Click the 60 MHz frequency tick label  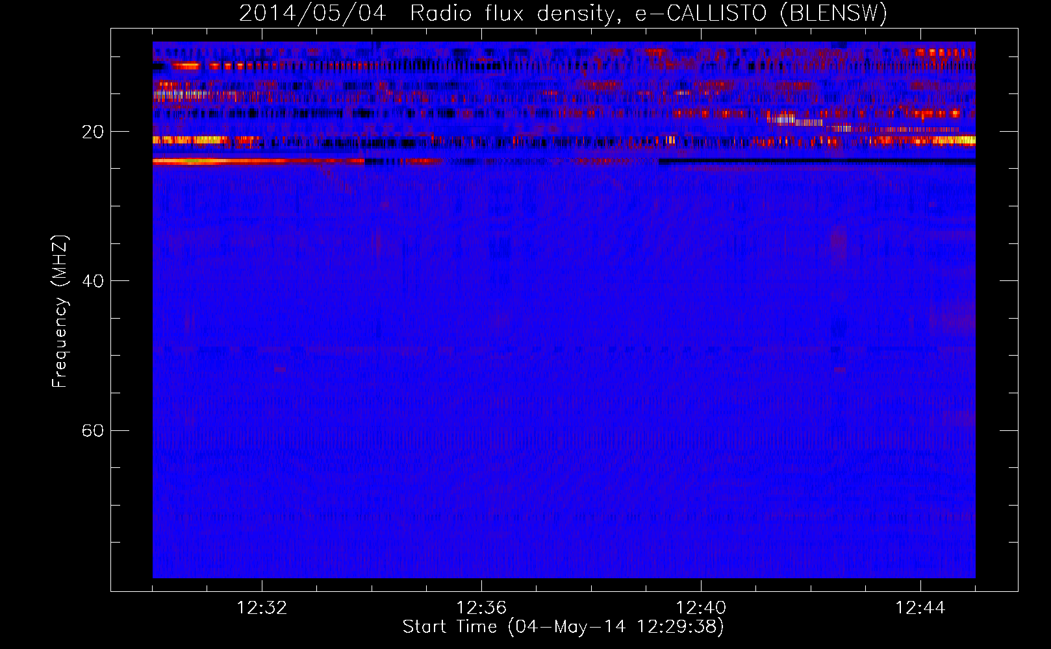tap(93, 430)
